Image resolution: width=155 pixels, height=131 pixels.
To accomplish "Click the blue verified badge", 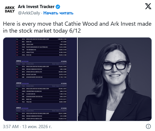I will 58,7.
